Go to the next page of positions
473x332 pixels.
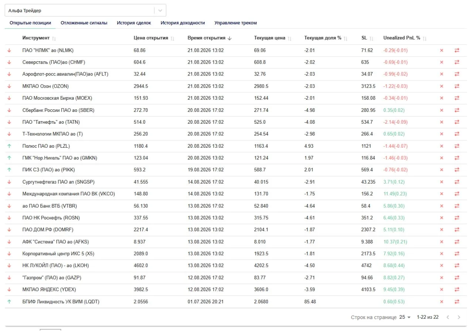pos(459,317)
